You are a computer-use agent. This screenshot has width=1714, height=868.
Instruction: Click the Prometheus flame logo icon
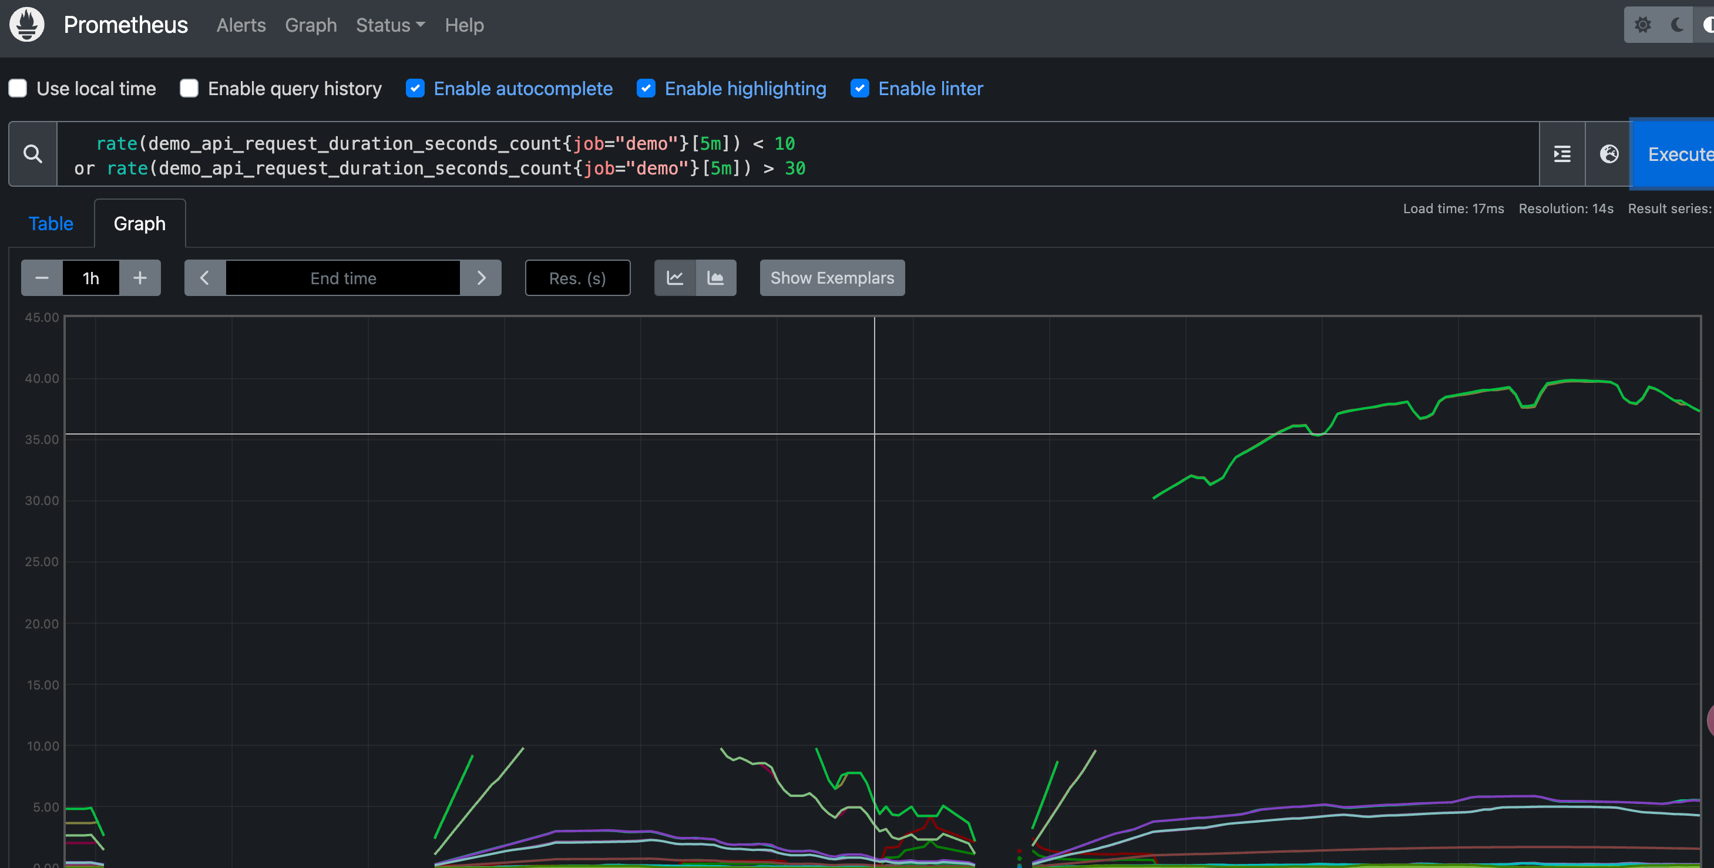(26, 25)
